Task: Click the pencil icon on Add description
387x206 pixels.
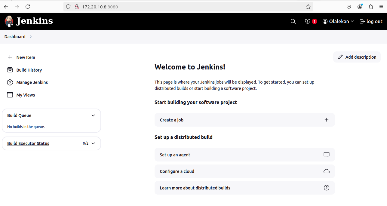Action: pos(340,57)
